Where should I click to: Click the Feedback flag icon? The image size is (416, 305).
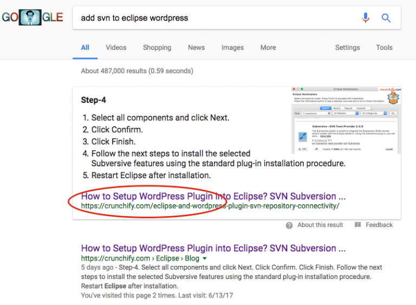(x=357, y=225)
